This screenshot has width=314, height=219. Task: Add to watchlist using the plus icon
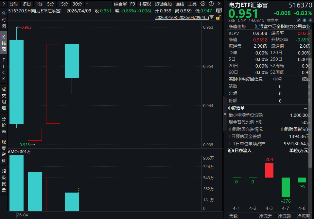(310, 20)
